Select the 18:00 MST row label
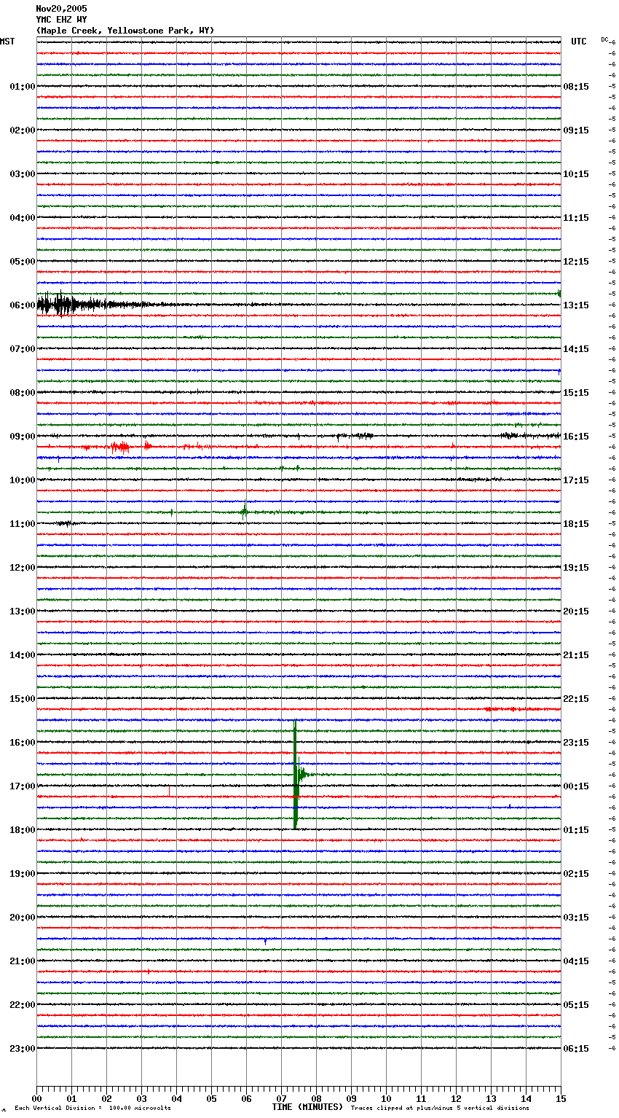 (x=23, y=830)
